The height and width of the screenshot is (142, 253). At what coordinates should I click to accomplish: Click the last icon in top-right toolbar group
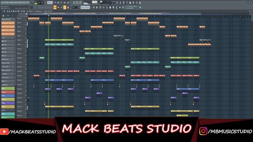(140, 3)
